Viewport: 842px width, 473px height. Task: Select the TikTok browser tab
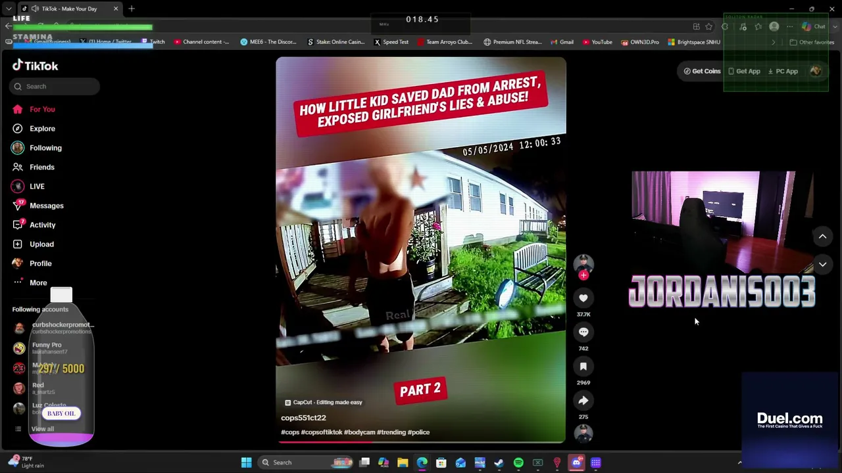[69, 9]
